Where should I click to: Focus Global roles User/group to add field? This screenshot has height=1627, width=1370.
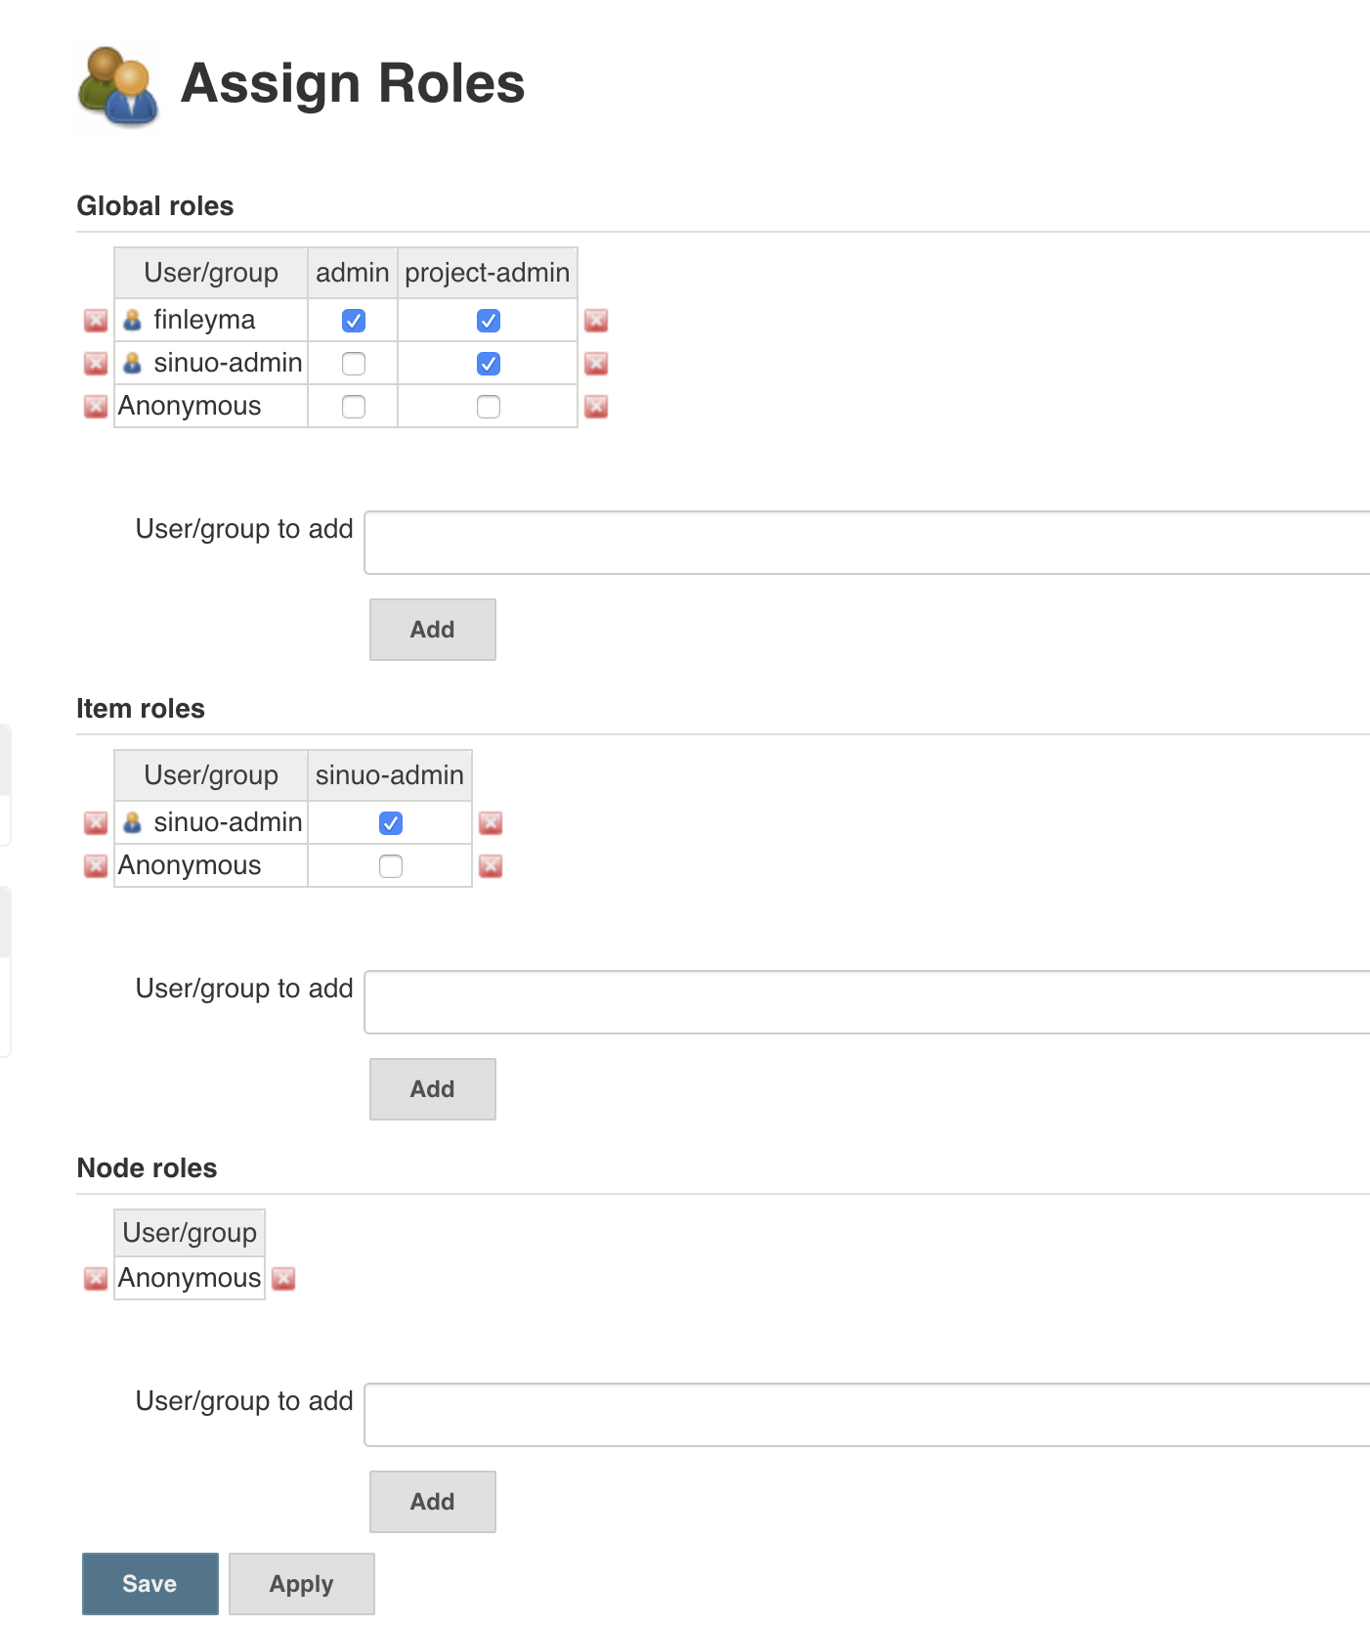pyautogui.click(x=866, y=543)
